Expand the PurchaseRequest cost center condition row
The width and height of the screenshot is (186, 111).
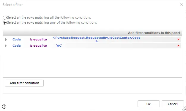click(6, 40)
